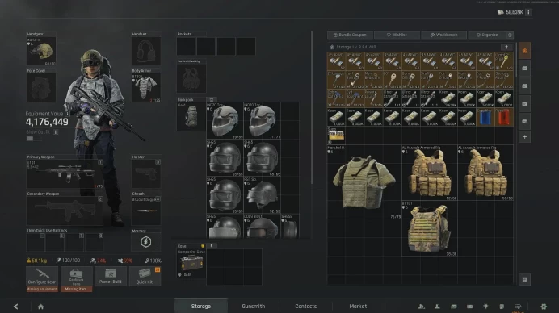
Task: Select the empty Holster pistol slot
Action: click(x=146, y=173)
